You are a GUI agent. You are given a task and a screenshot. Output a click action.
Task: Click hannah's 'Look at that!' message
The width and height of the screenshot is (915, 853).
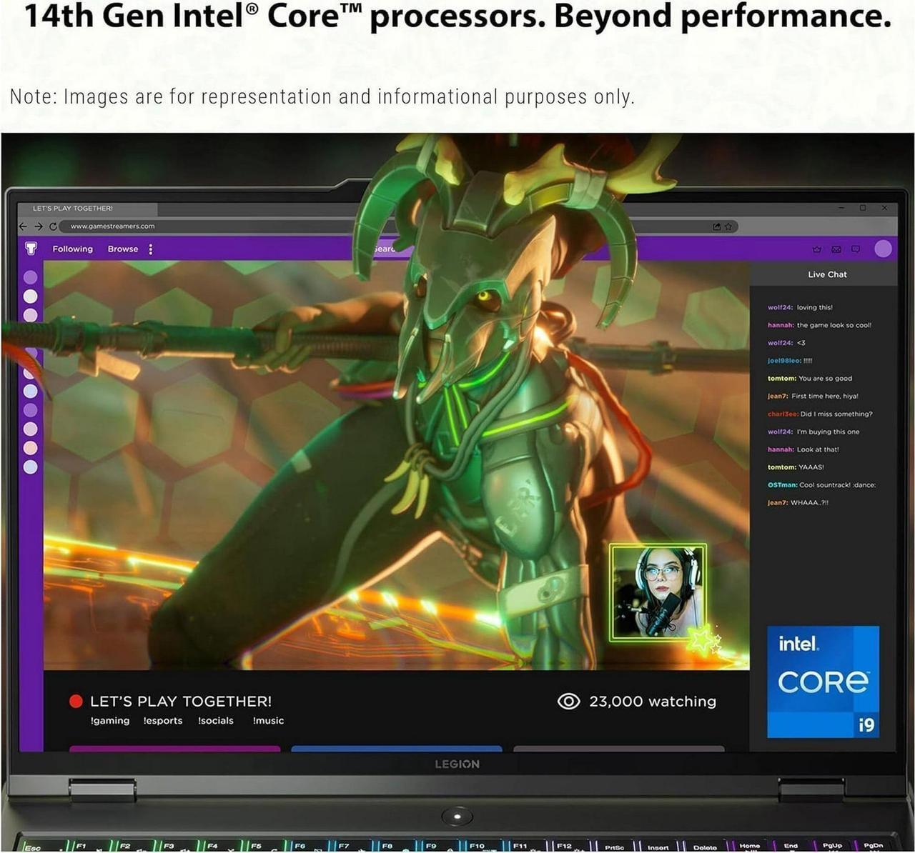pos(803,449)
